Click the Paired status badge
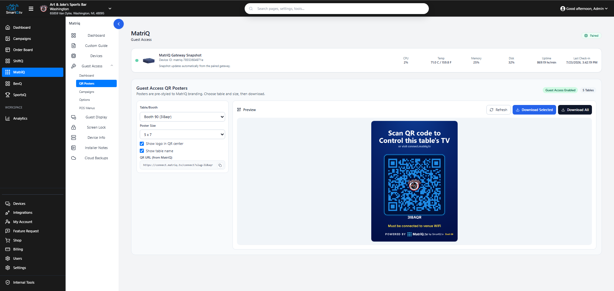 pyautogui.click(x=591, y=36)
